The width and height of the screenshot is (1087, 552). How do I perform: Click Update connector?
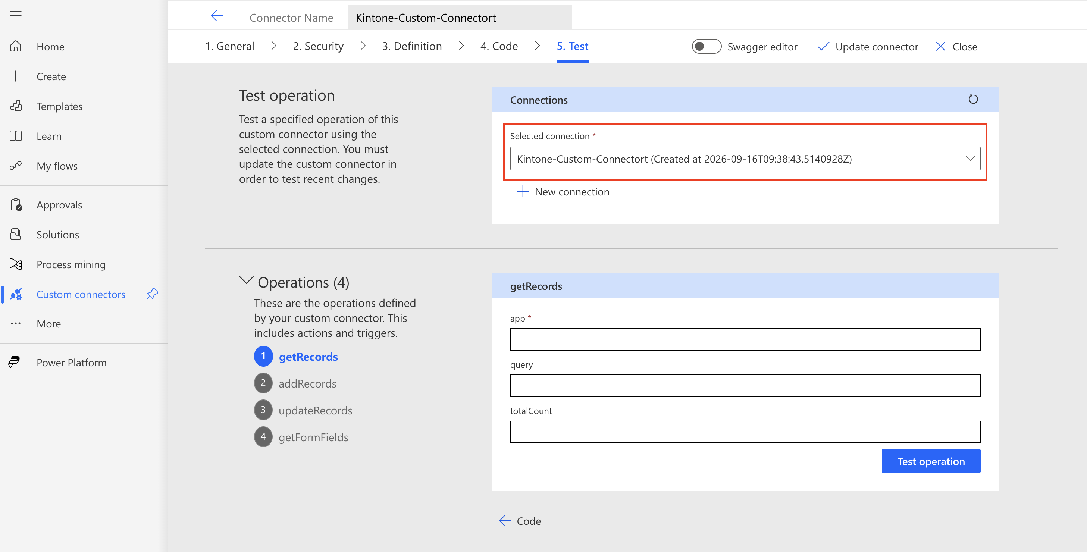click(x=868, y=46)
